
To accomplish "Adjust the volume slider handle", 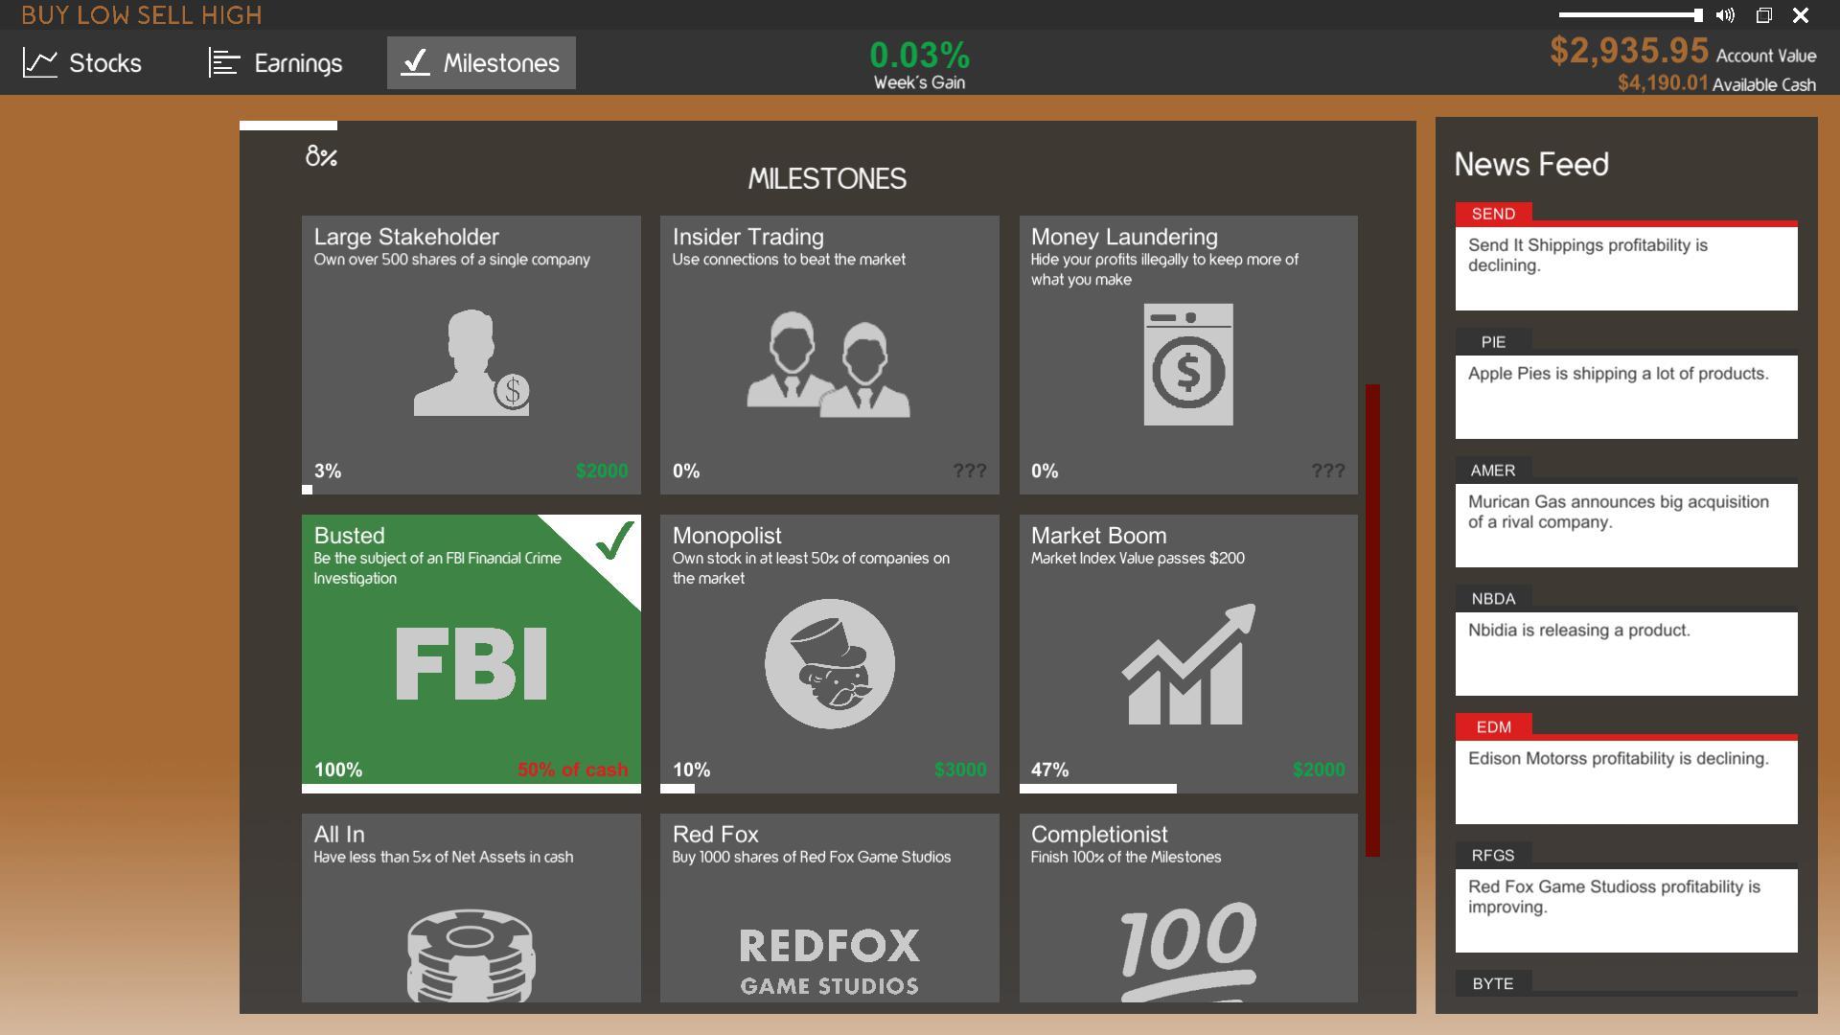I will tap(1697, 15).
